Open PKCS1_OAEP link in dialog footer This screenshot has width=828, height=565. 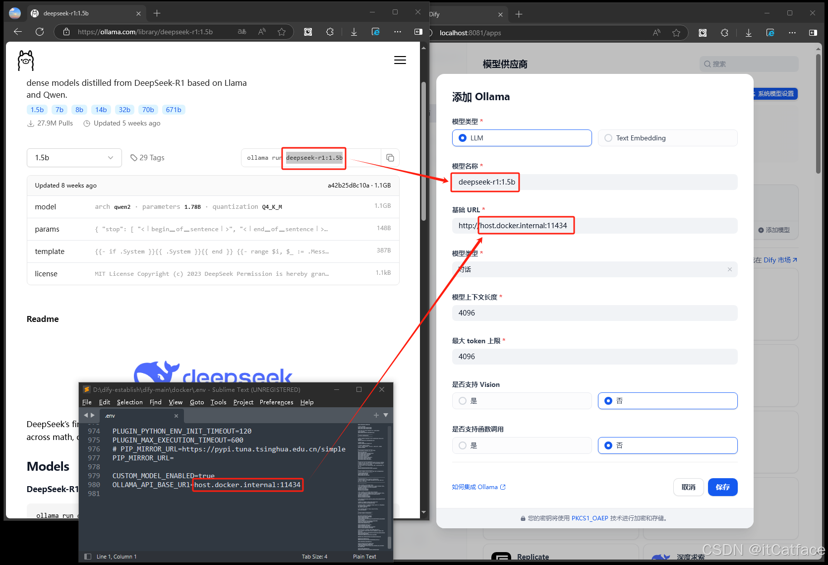[590, 518]
